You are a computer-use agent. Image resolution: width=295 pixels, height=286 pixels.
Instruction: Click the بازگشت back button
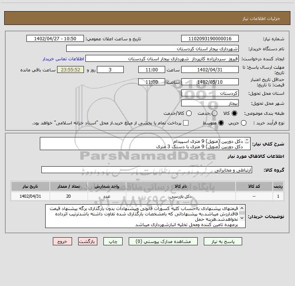88,241
